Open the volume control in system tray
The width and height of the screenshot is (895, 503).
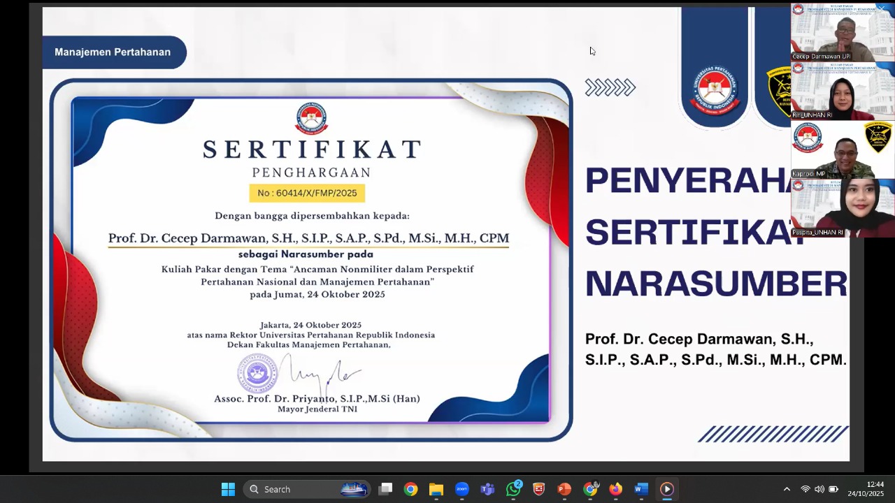(x=819, y=489)
